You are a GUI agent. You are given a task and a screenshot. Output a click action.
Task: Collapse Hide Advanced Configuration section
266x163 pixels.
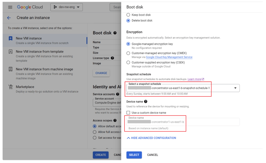151,138
